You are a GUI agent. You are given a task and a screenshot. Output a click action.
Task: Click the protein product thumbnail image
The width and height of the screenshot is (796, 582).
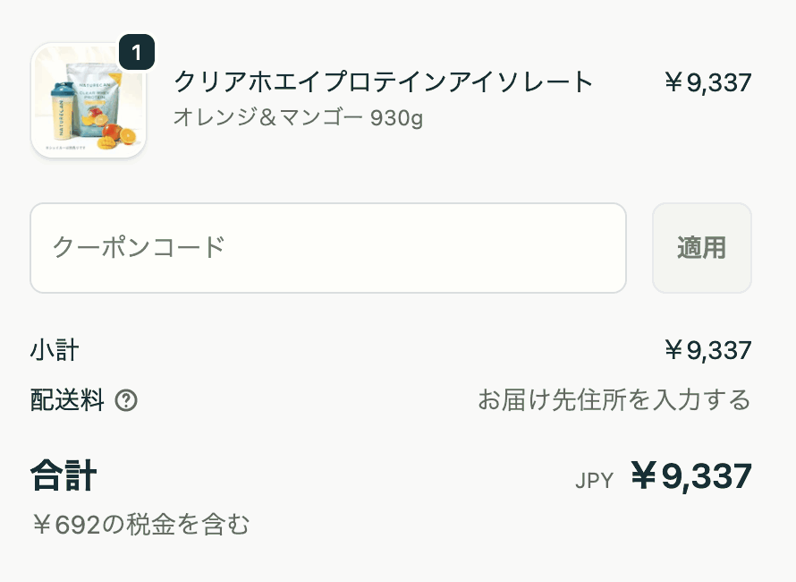[88, 100]
